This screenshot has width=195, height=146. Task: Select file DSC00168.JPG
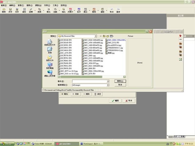coord(65,40)
